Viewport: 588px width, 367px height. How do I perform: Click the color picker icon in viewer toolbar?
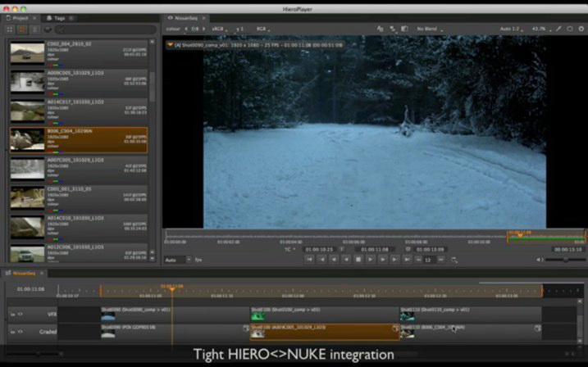pos(559,29)
